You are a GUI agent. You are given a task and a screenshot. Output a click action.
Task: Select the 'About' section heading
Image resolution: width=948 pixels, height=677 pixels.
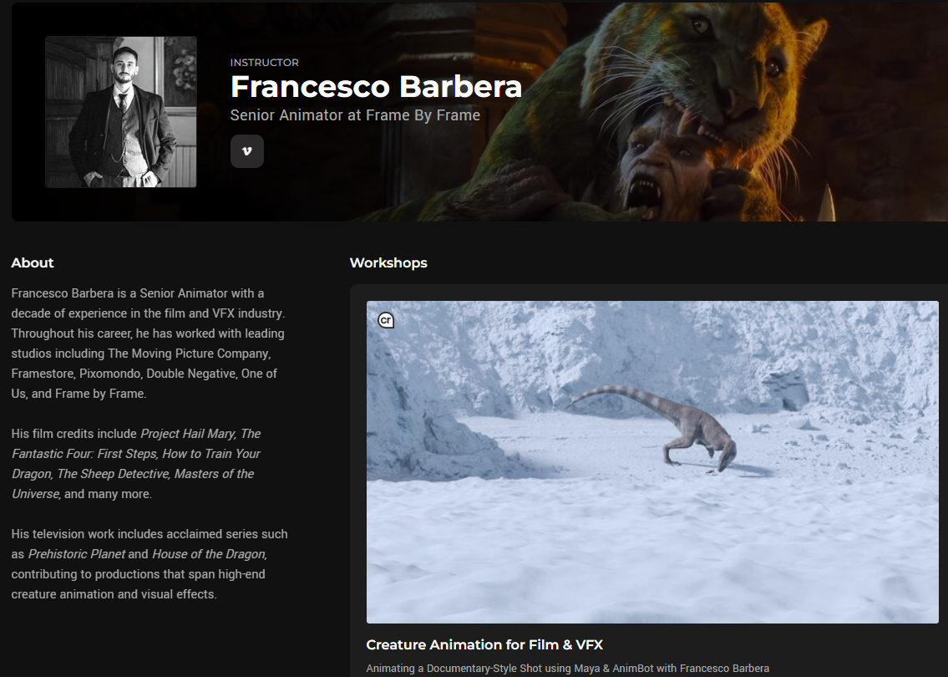pos(33,262)
